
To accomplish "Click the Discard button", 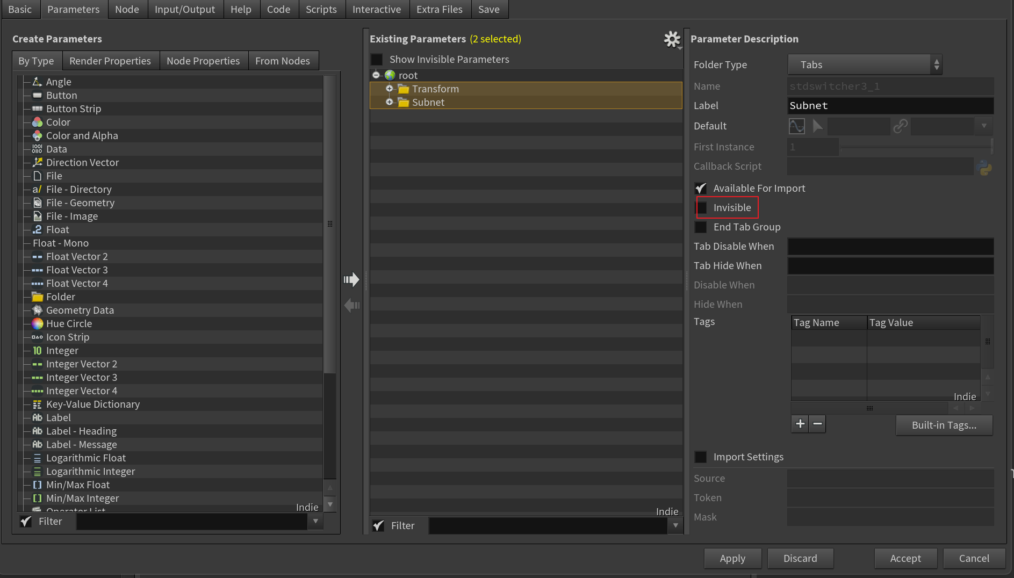I will (800, 558).
